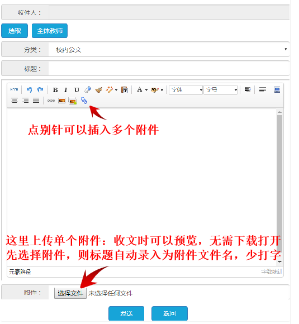Viewport: 299px width, 324px height.
Task: Click the 全体教师 button
Action: pyautogui.click(x=50, y=31)
